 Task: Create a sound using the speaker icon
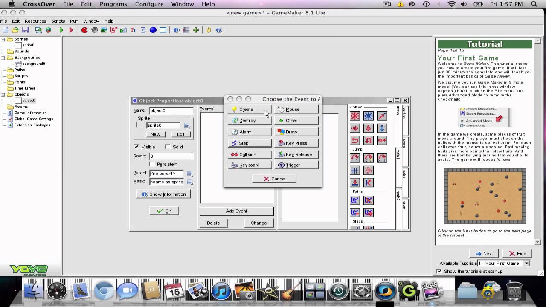(x=94, y=30)
